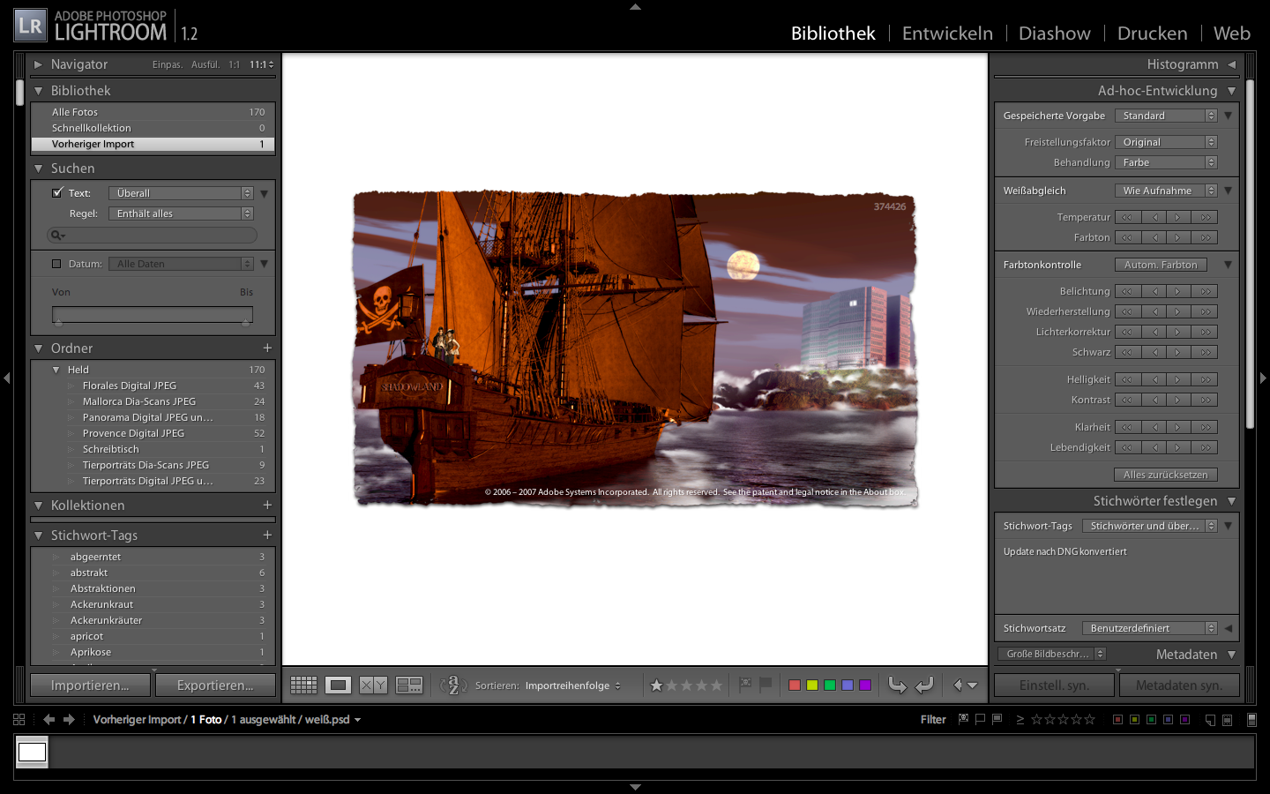The height and width of the screenshot is (794, 1270).
Task: Open Weißabgleich Wie Aufnahme dropdown
Action: (x=1165, y=191)
